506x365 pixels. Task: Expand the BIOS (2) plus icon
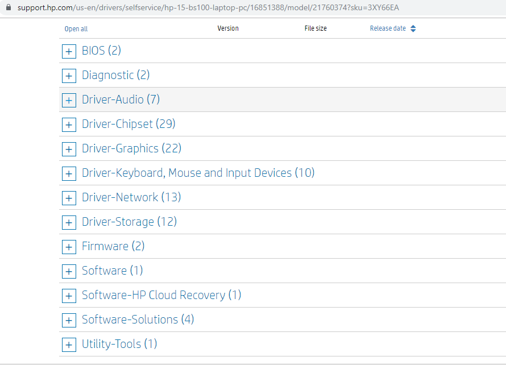(x=69, y=51)
